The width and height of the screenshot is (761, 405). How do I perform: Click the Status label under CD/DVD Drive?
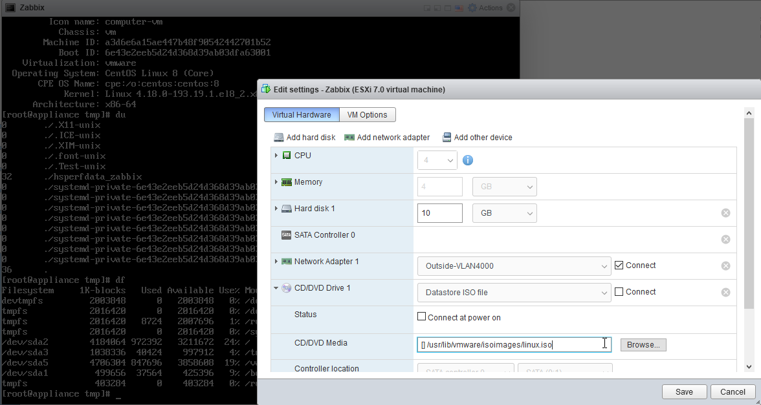pos(305,315)
